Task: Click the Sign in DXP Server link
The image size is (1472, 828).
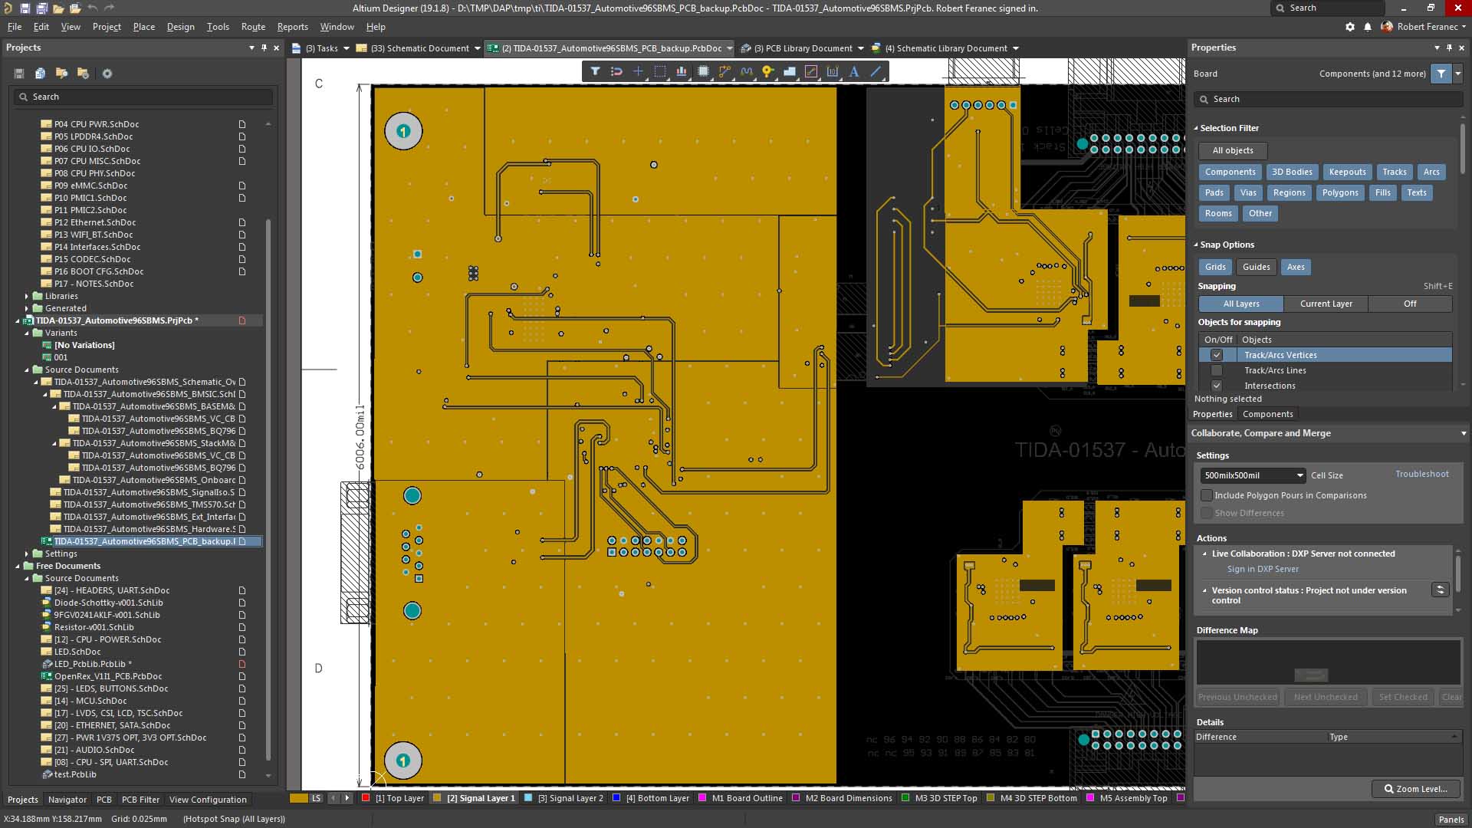Action: (x=1262, y=569)
